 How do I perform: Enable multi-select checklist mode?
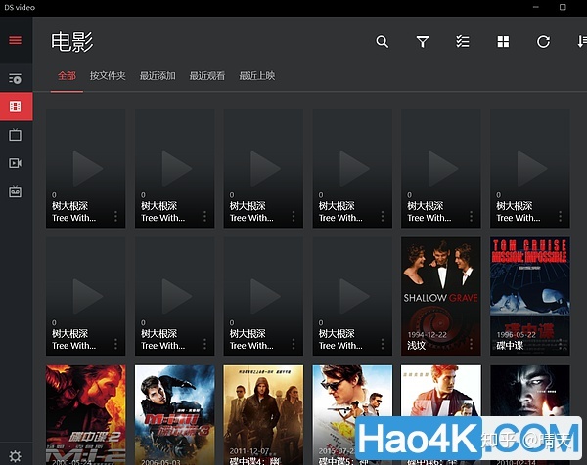point(463,41)
